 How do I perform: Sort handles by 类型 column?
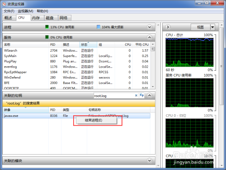pyautogui.click(x=74, y=110)
